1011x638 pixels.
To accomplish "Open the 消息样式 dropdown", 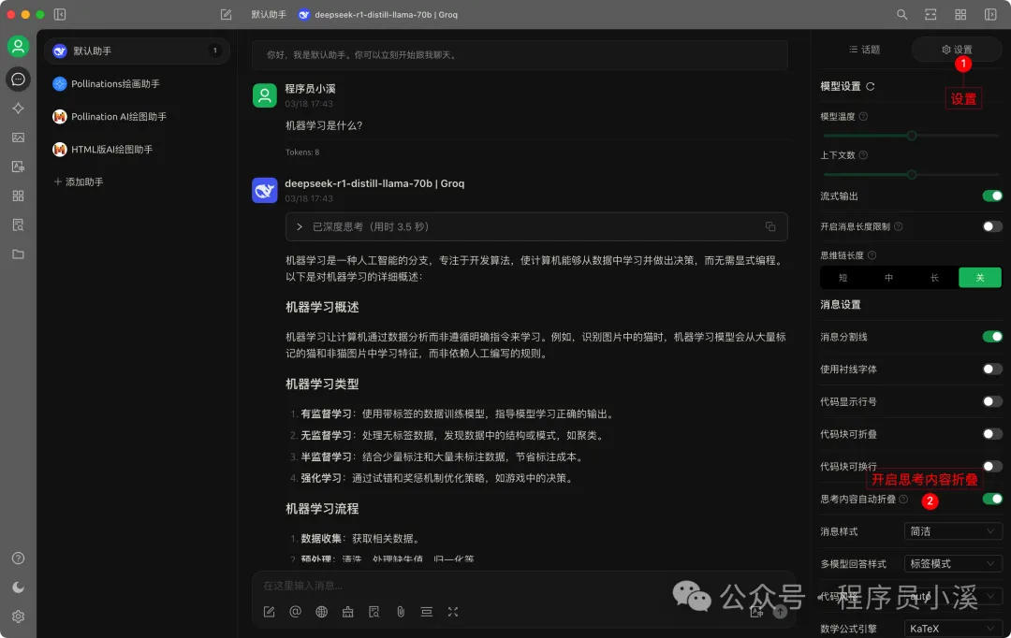I will coord(953,531).
